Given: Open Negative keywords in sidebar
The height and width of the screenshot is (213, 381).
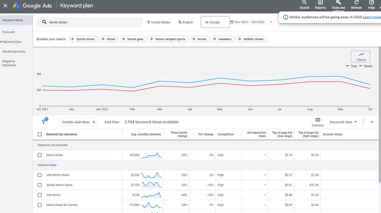Looking at the screenshot, I should (x=9, y=63).
